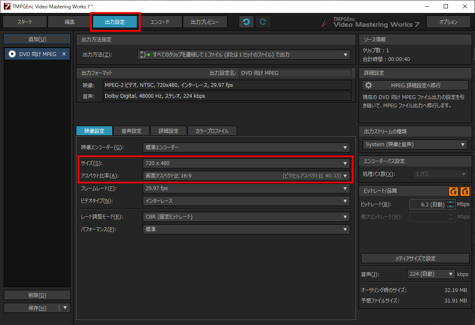
Task: Click the 映像 MPEG-2 ビデオ format summary field
Action: (x=227, y=85)
